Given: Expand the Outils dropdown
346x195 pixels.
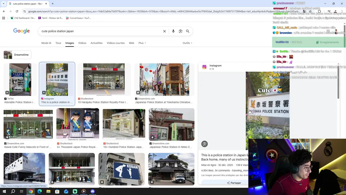Looking at the screenshot, I should 187,43.
